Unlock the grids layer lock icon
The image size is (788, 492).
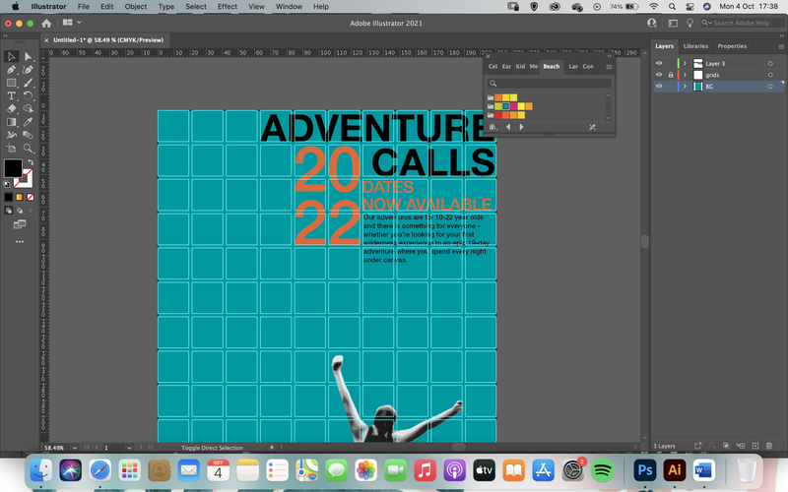click(671, 75)
